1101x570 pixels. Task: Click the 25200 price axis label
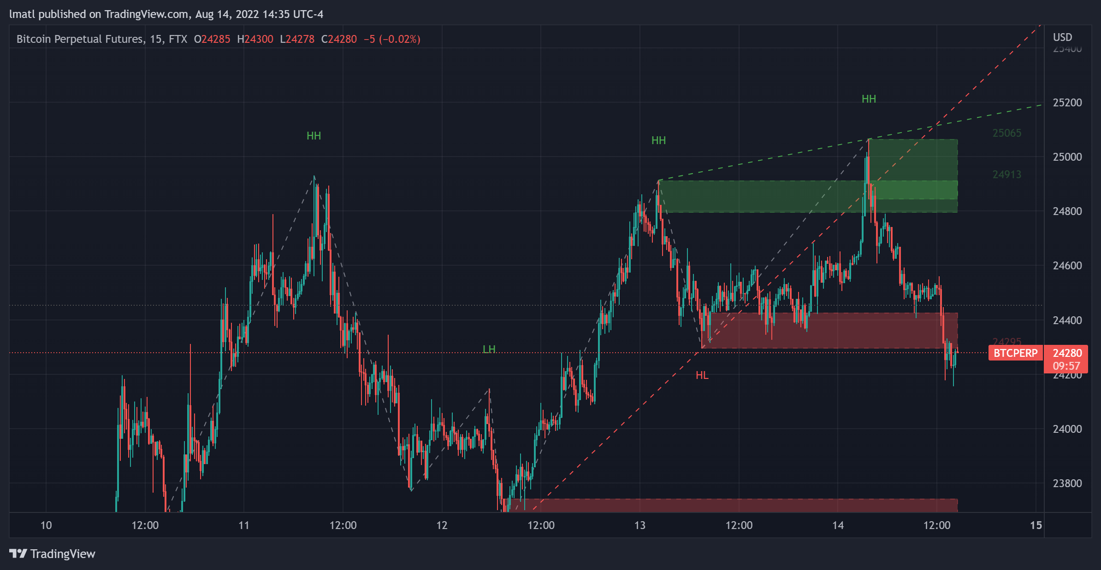tap(1067, 103)
